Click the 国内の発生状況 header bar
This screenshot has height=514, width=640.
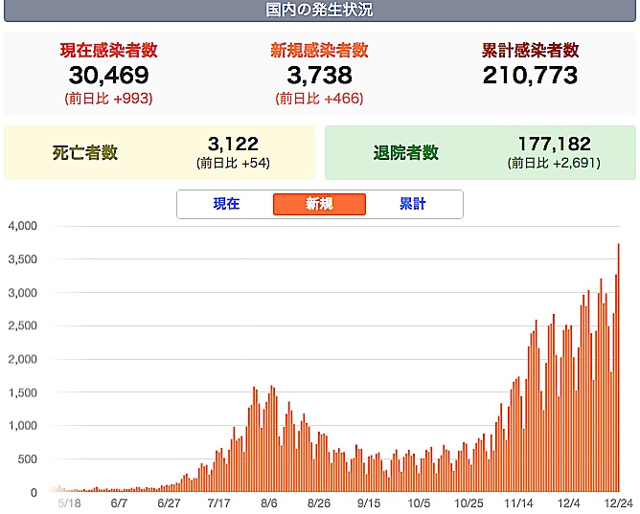[320, 11]
